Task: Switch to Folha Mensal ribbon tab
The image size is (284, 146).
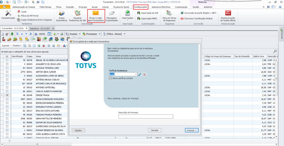Action: (x=46, y=7)
